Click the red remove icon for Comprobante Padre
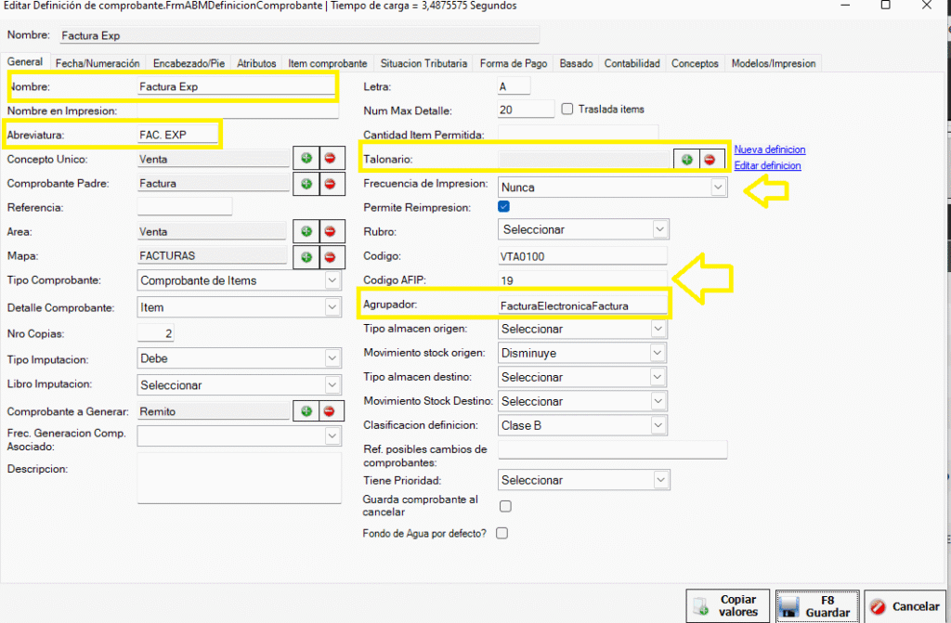The image size is (951, 623). coord(329,184)
